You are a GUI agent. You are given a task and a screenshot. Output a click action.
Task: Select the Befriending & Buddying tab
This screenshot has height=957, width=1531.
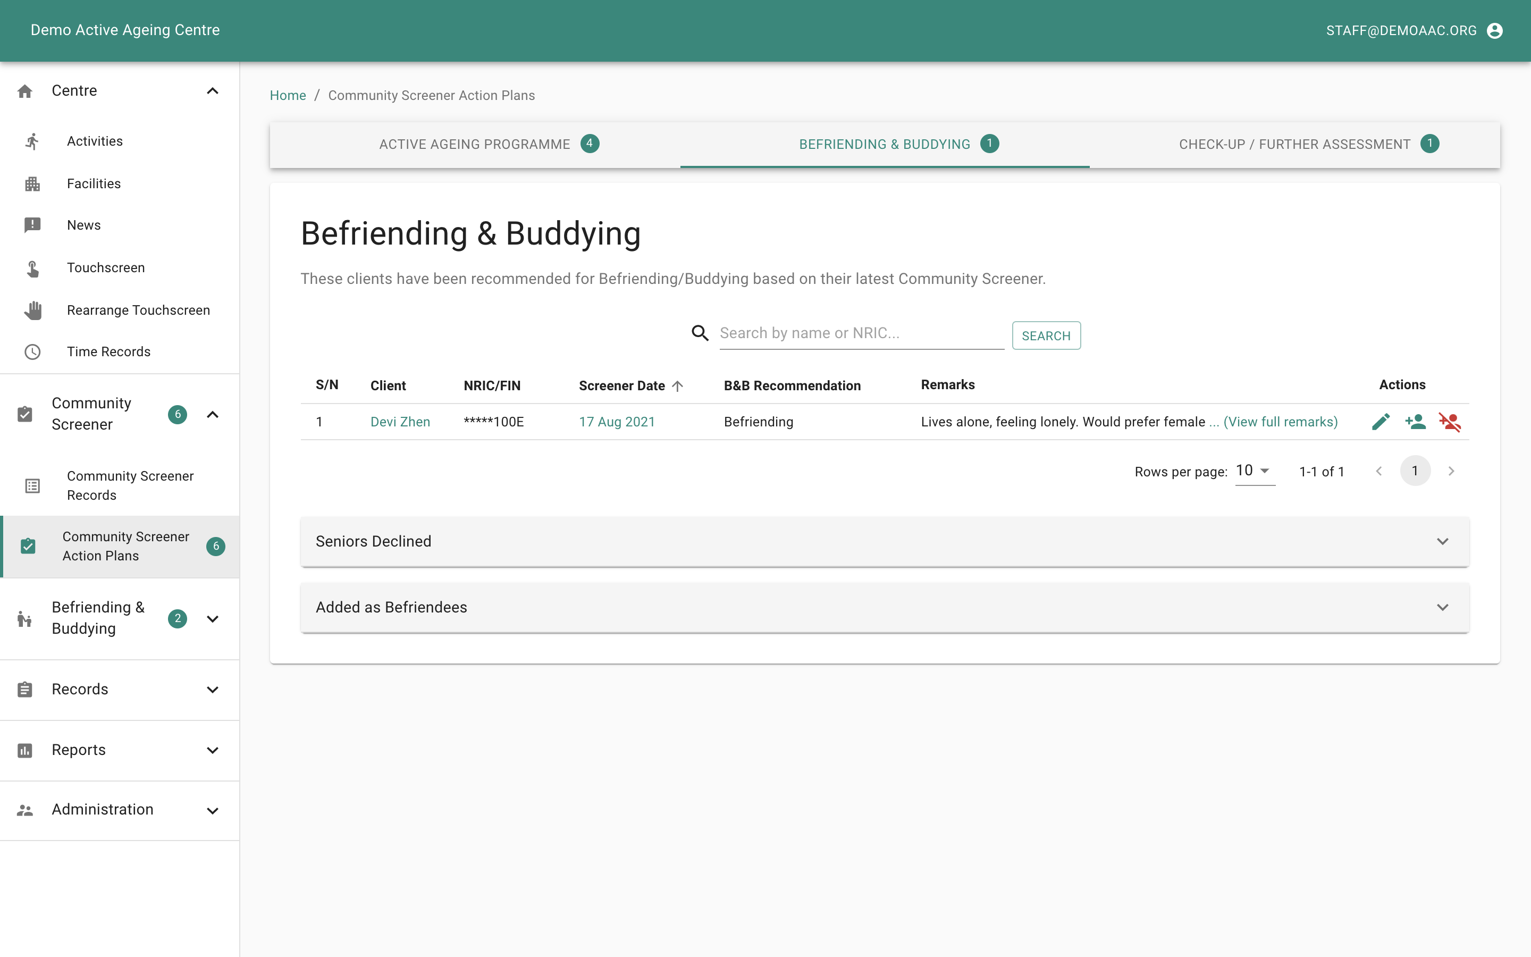coord(885,145)
